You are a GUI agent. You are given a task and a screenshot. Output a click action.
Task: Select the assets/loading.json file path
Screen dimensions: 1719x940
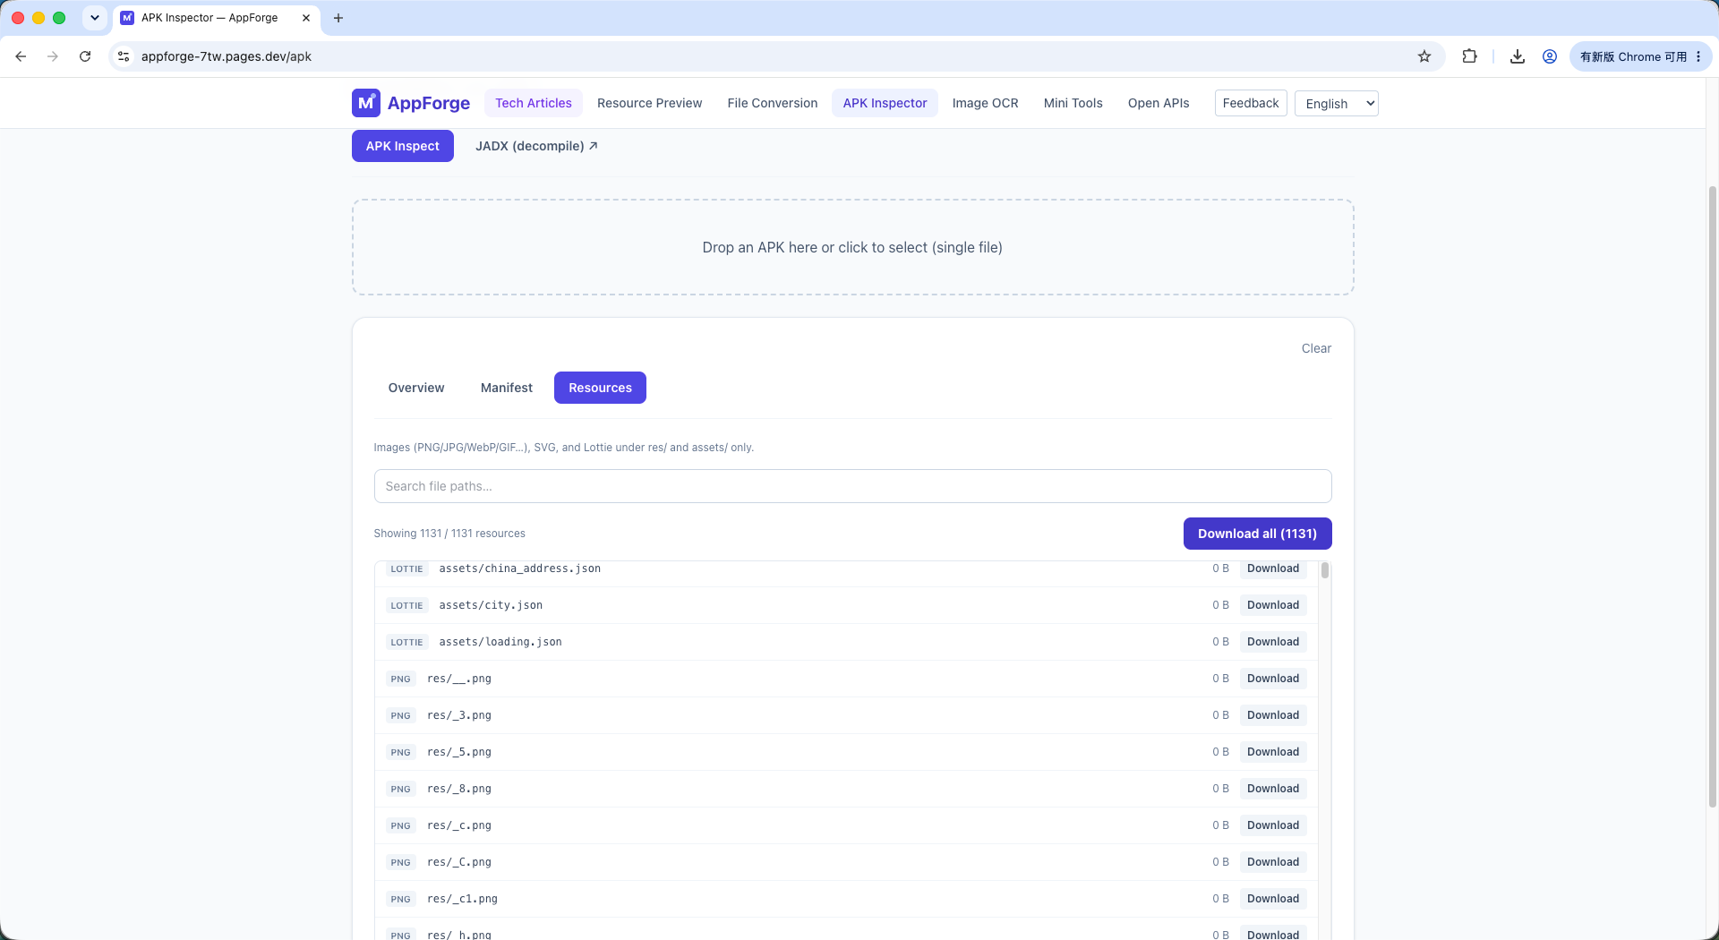coord(500,642)
